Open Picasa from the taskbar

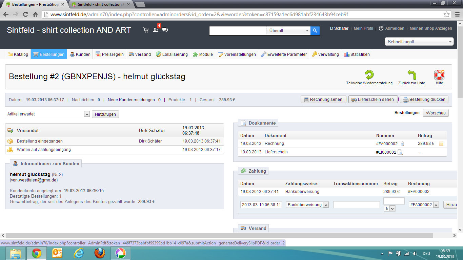121,253
